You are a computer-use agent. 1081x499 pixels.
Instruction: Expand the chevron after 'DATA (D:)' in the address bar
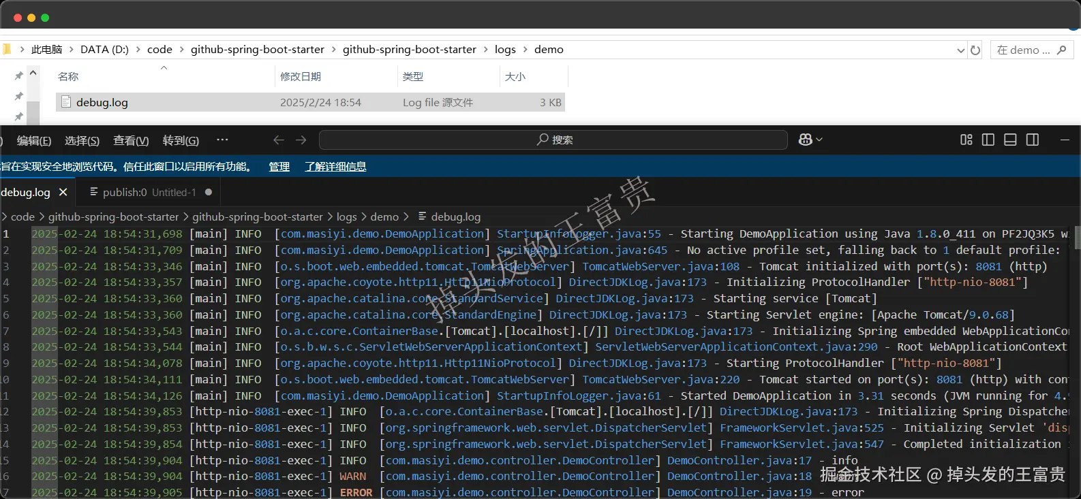click(x=138, y=50)
